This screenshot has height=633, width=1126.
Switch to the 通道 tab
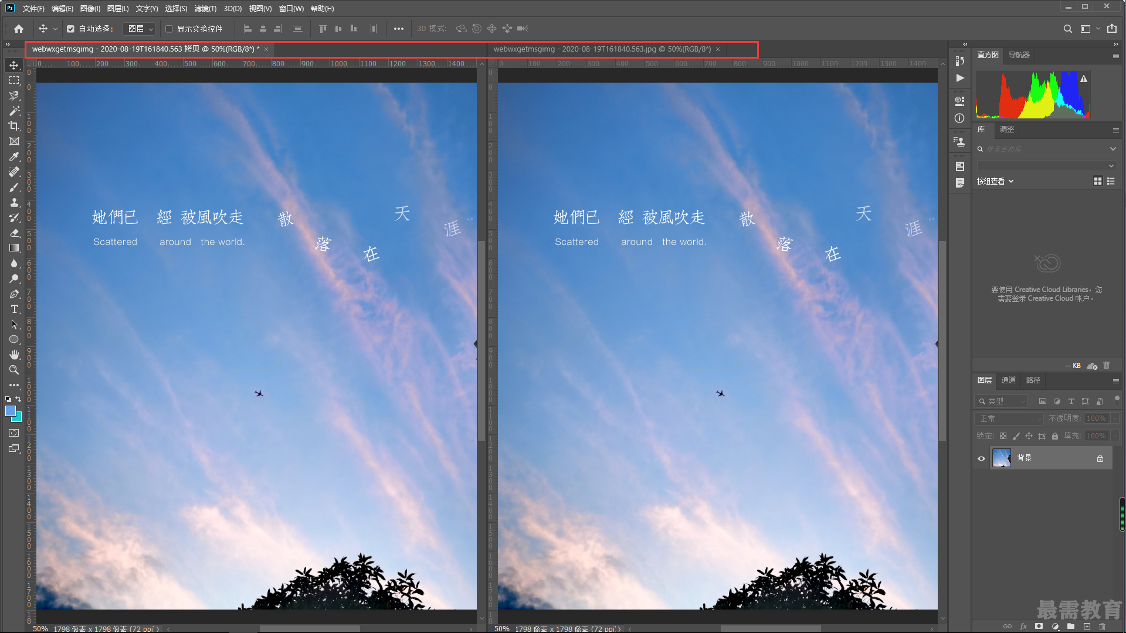click(x=1009, y=380)
